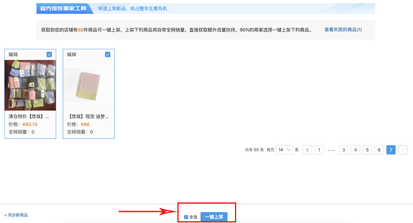Image resolution: width=413 pixels, height=223 pixels.
Task: Open 查看失败的商品(1) link
Action: (343, 30)
